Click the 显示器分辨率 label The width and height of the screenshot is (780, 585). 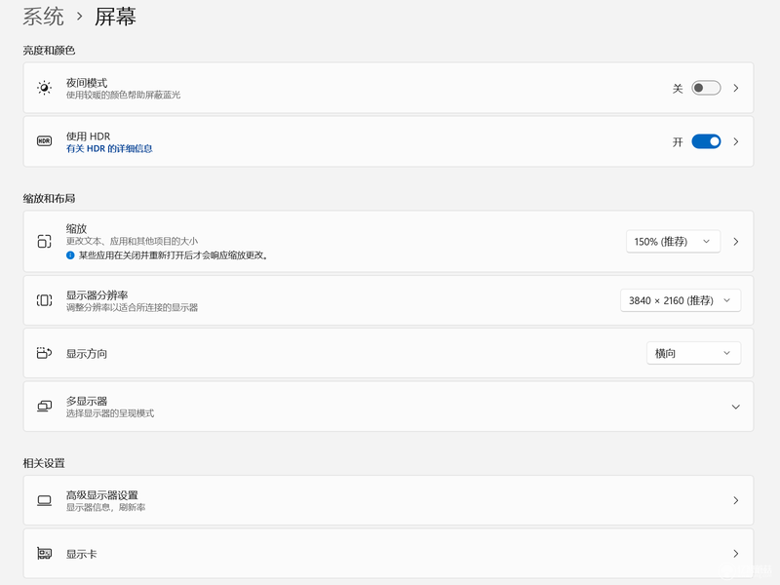click(97, 295)
